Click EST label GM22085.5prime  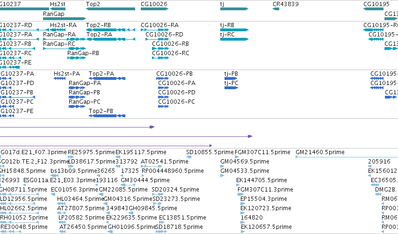(123, 190)
